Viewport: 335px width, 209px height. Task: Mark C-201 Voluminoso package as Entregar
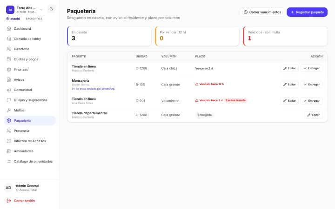[x=311, y=101]
